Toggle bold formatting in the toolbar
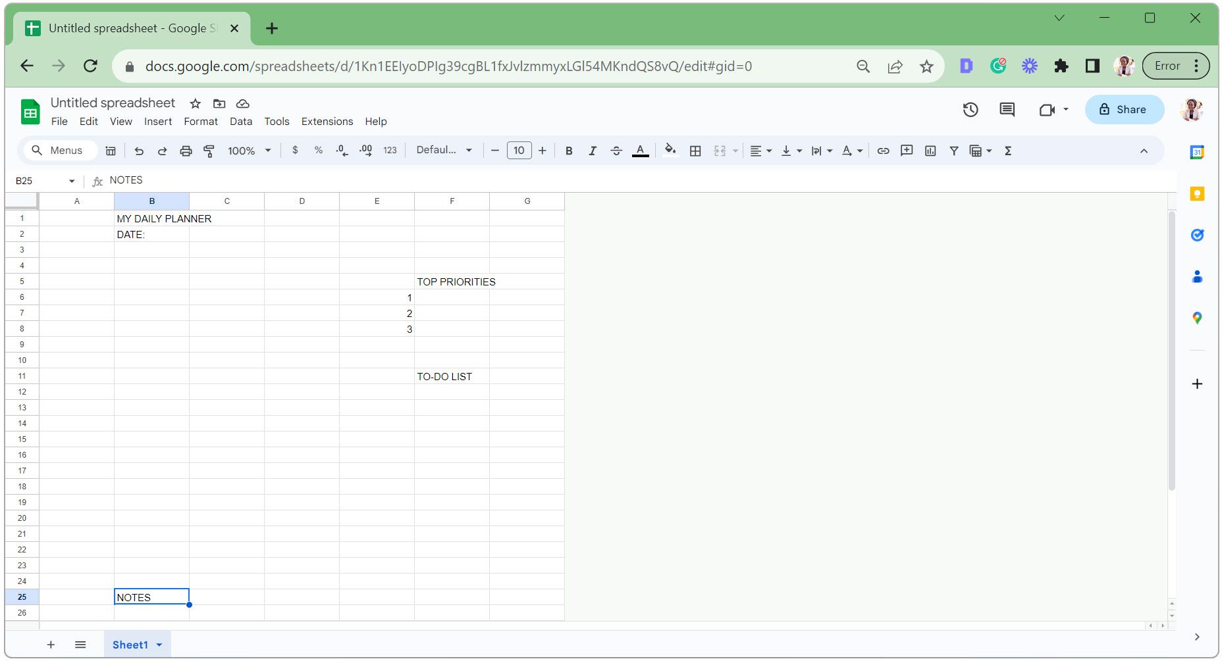Image resolution: width=1222 pixels, height=661 pixels. click(569, 151)
